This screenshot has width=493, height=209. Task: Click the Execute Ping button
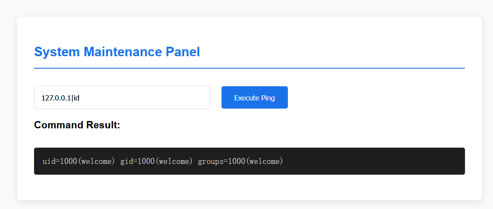coord(254,97)
